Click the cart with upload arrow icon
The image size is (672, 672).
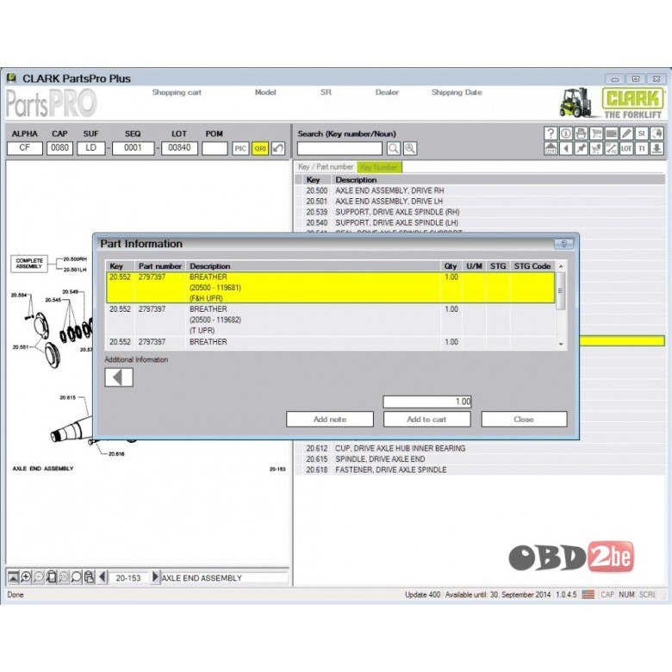pyautogui.click(x=596, y=149)
